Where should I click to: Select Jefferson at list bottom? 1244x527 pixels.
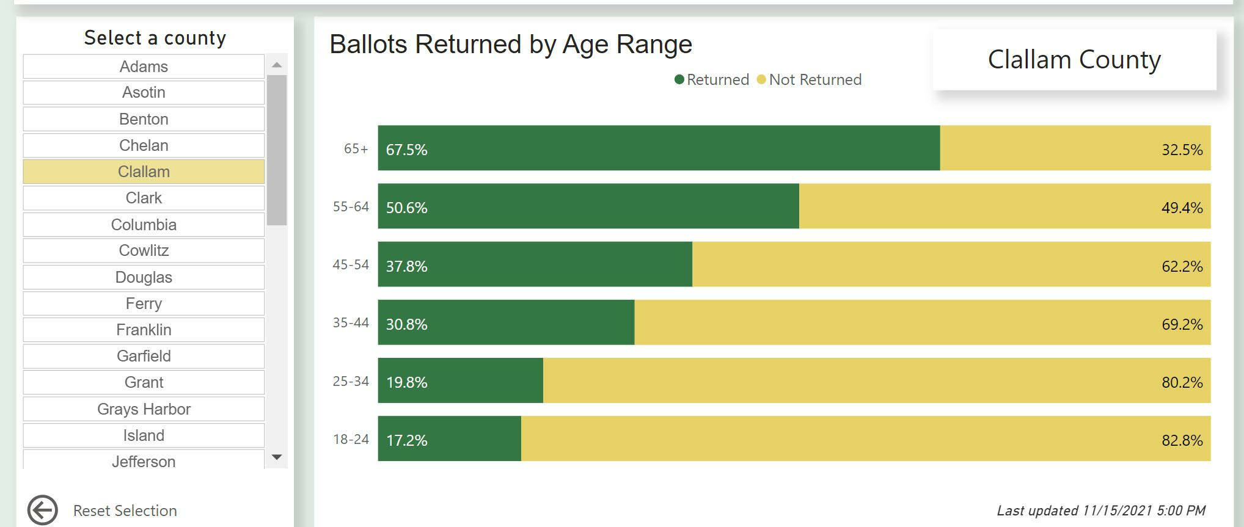point(144,461)
